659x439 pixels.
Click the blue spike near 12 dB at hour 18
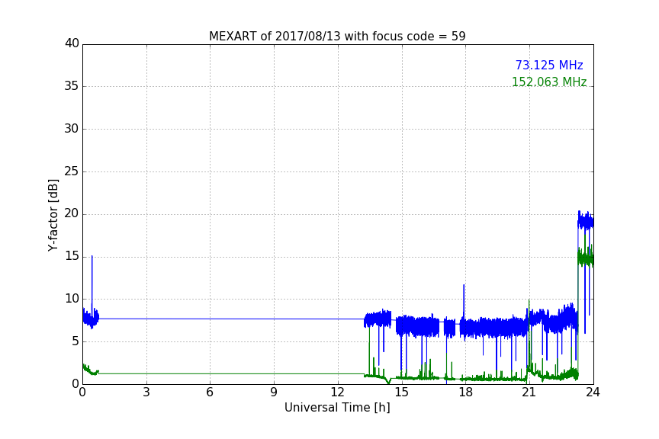pos(464,300)
